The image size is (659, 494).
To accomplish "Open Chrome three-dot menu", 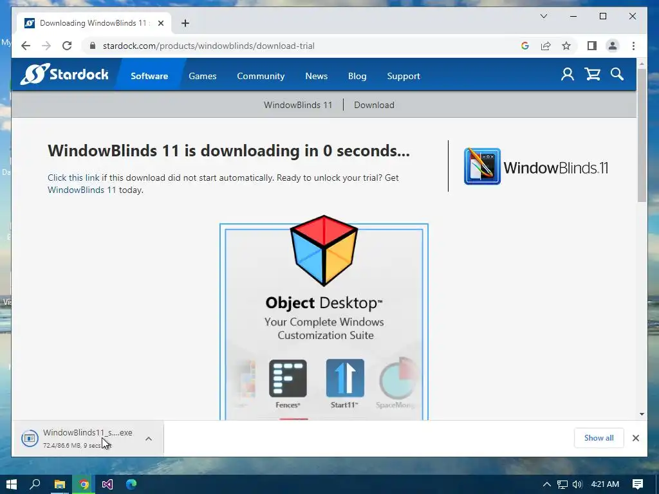I will [633, 46].
